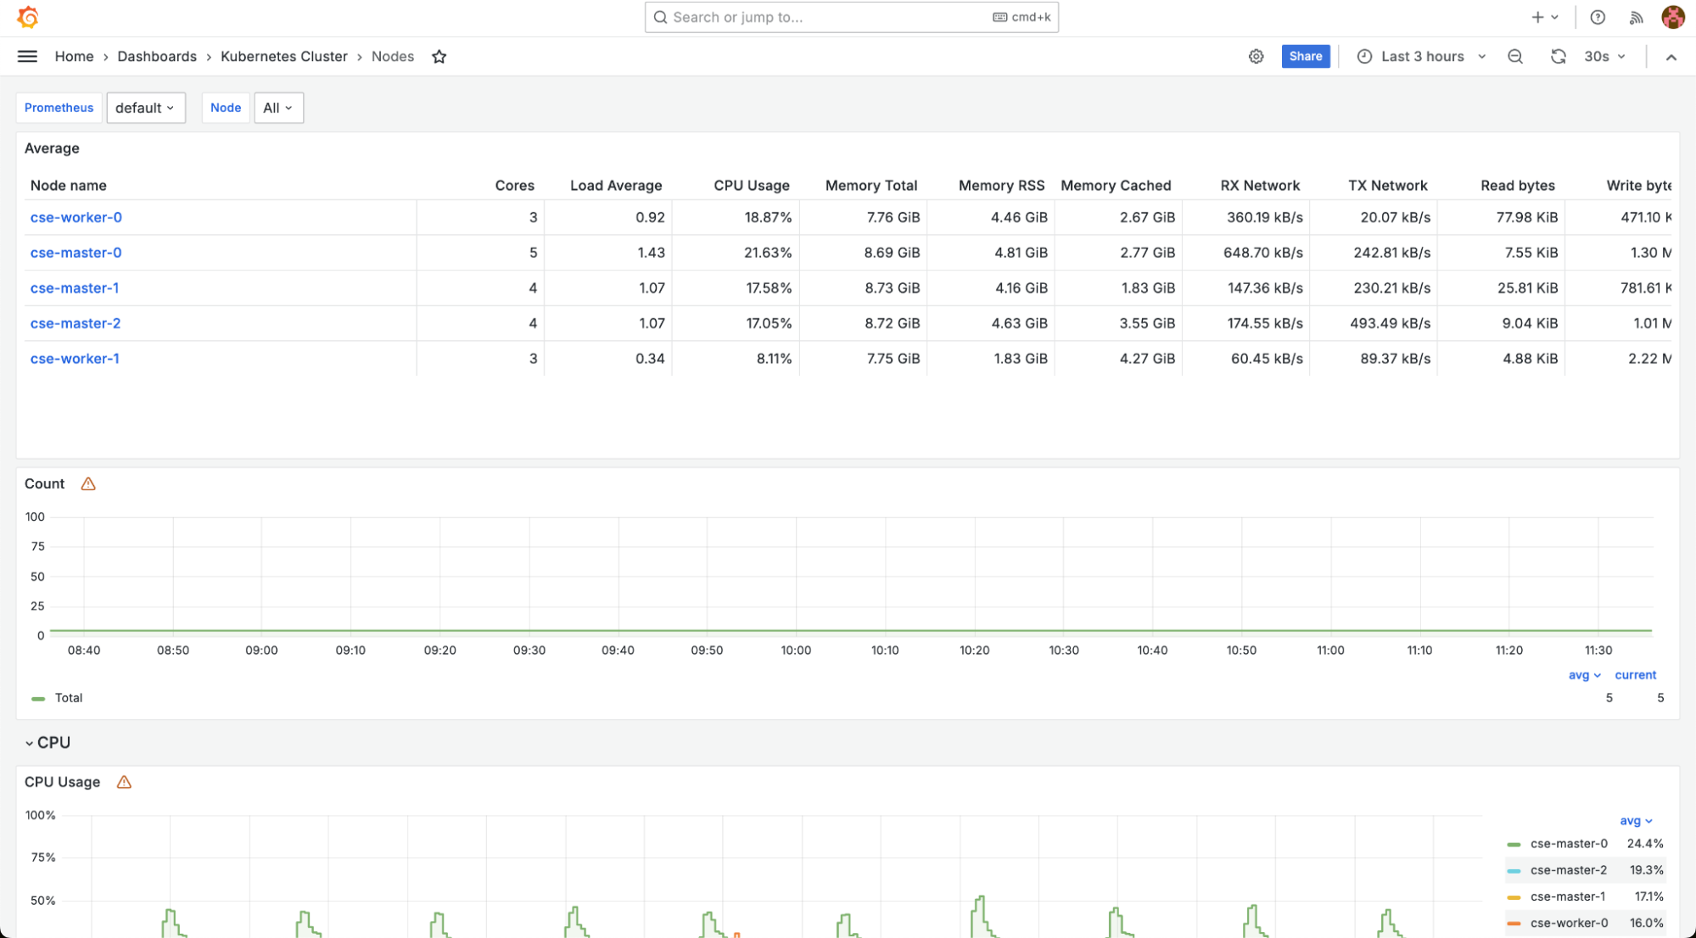Open the cse-master-2 node link
The width and height of the screenshot is (1696, 938).
coord(76,323)
